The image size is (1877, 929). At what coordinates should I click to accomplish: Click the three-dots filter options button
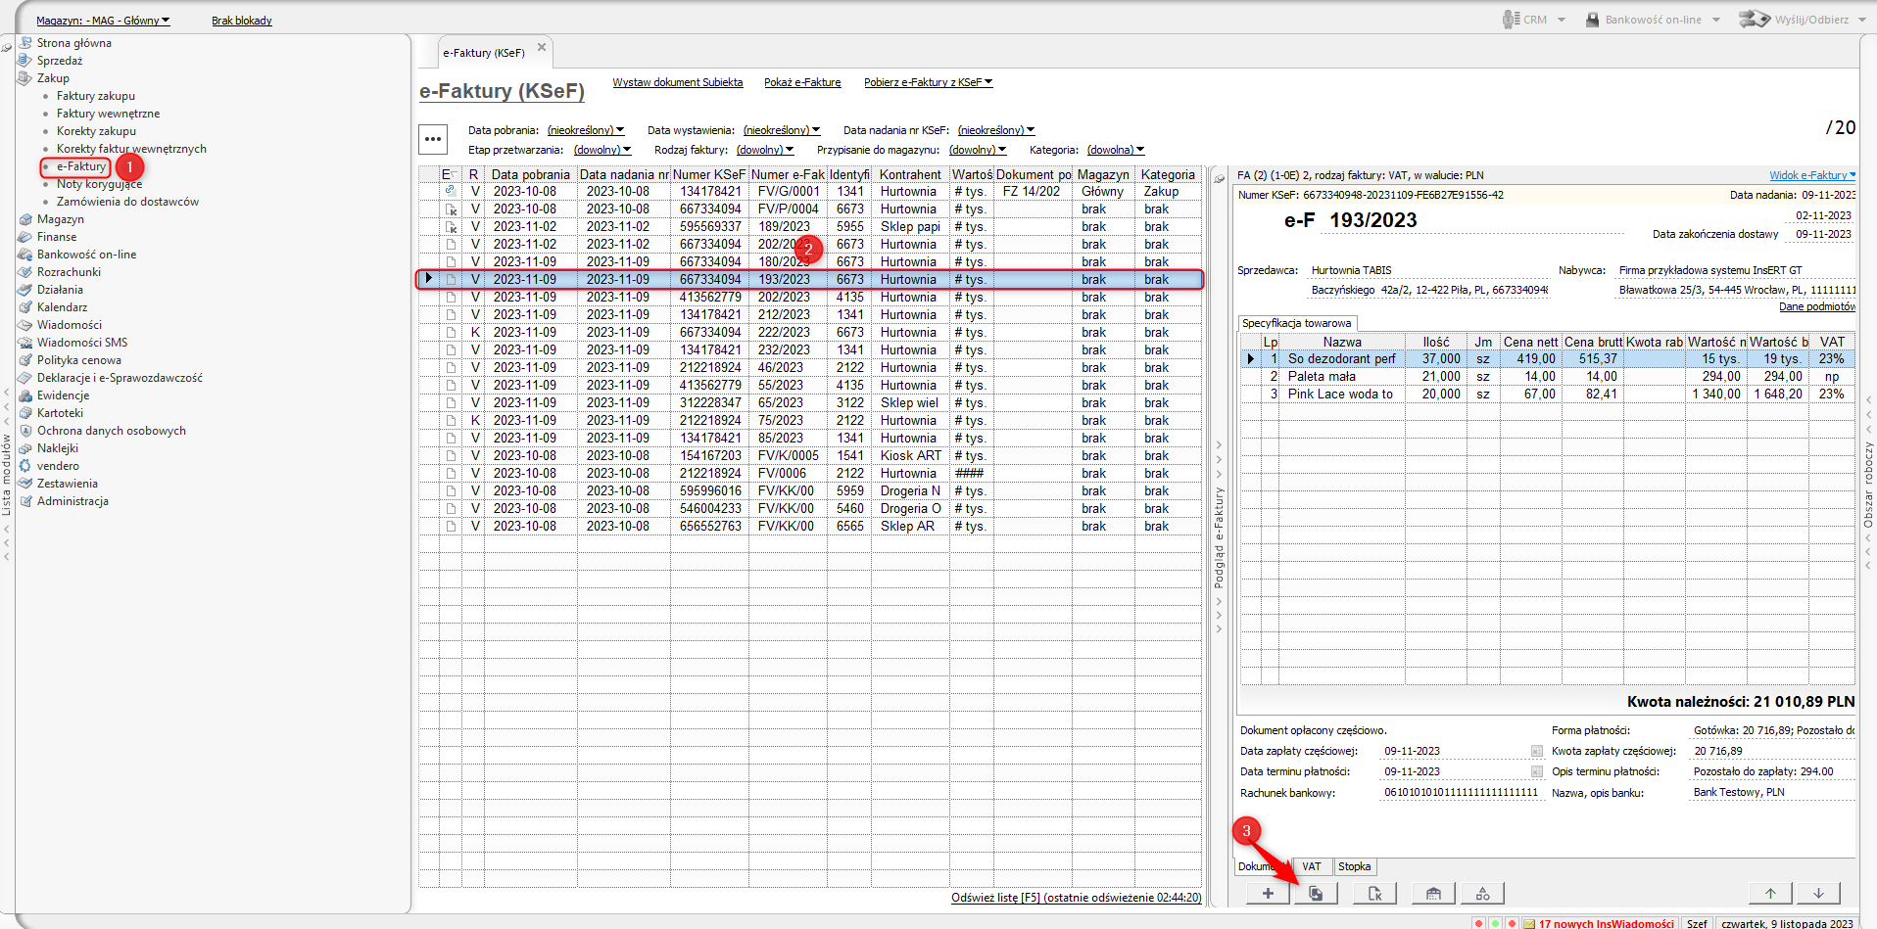(433, 139)
